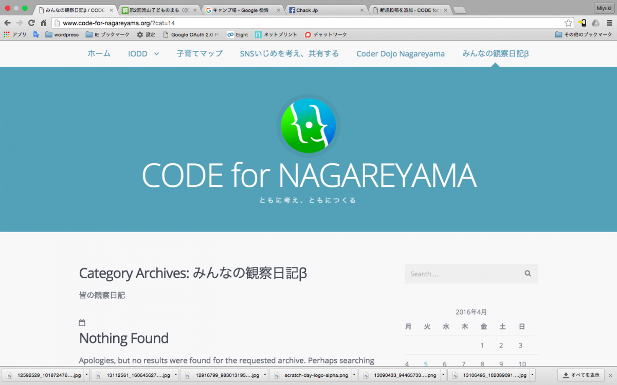The width and height of the screenshot is (617, 385).
Task: Go to ホーム in site navigation
Action: coord(99,54)
